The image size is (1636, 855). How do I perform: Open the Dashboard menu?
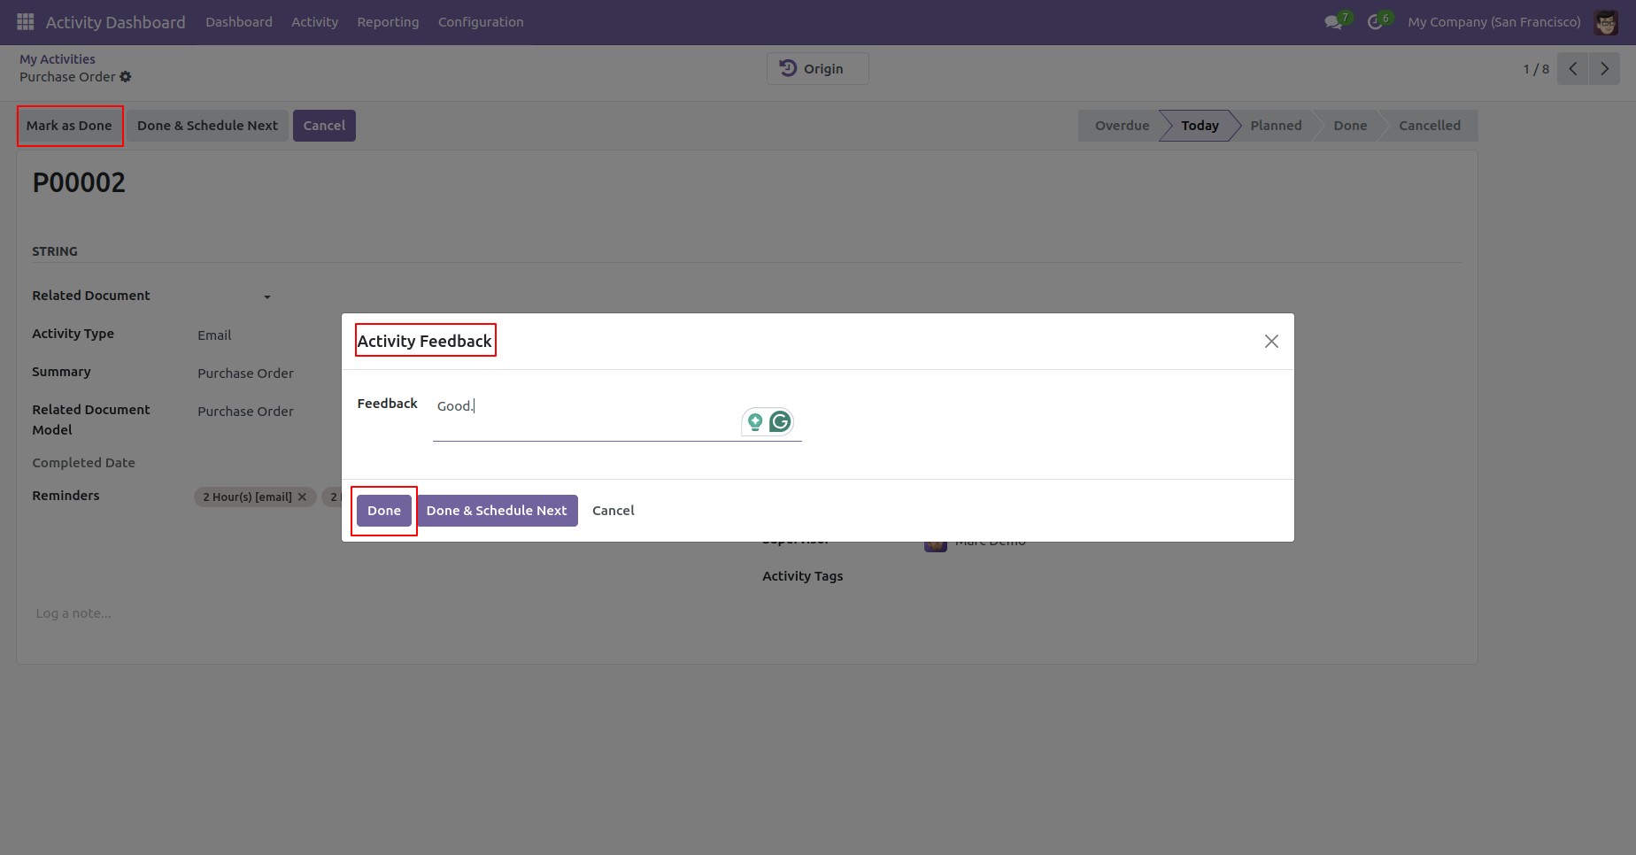pos(239,22)
